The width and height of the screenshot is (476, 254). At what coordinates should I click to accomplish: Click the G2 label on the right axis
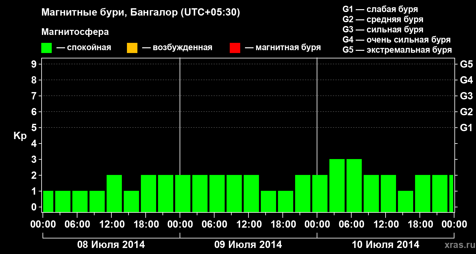pos(466,112)
